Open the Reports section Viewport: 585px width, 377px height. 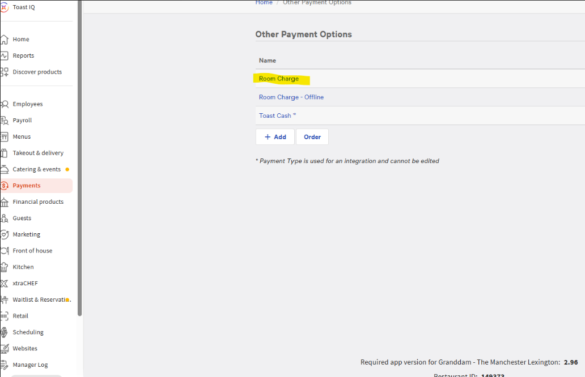coord(23,55)
